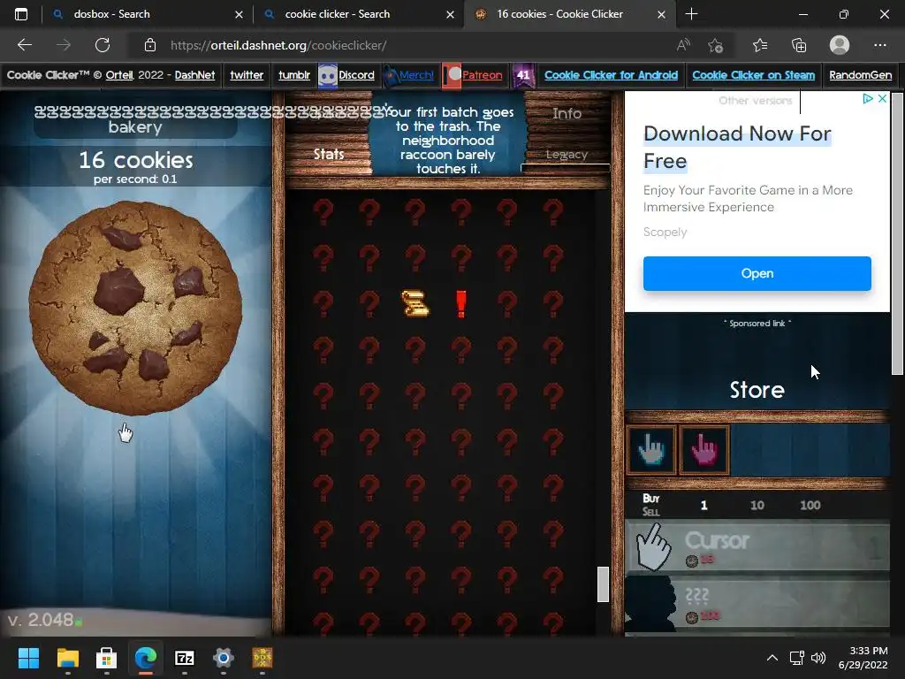Click the golden scroll achievement icon
This screenshot has width=905, height=679.
[415, 304]
